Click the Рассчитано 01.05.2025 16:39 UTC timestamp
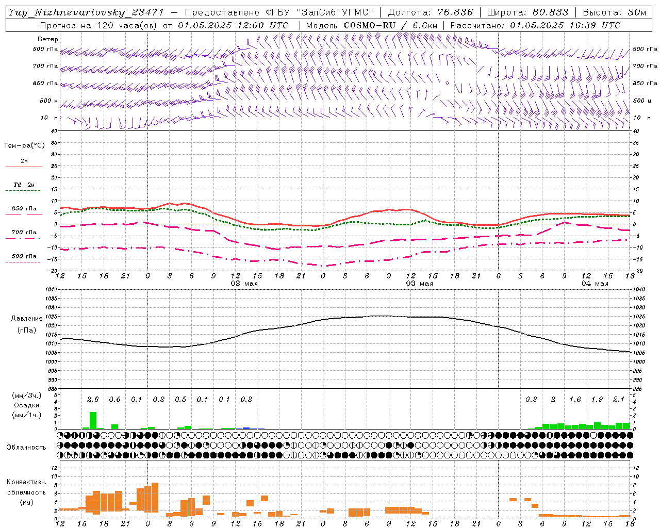The height and width of the screenshot is (528, 660). [535, 25]
